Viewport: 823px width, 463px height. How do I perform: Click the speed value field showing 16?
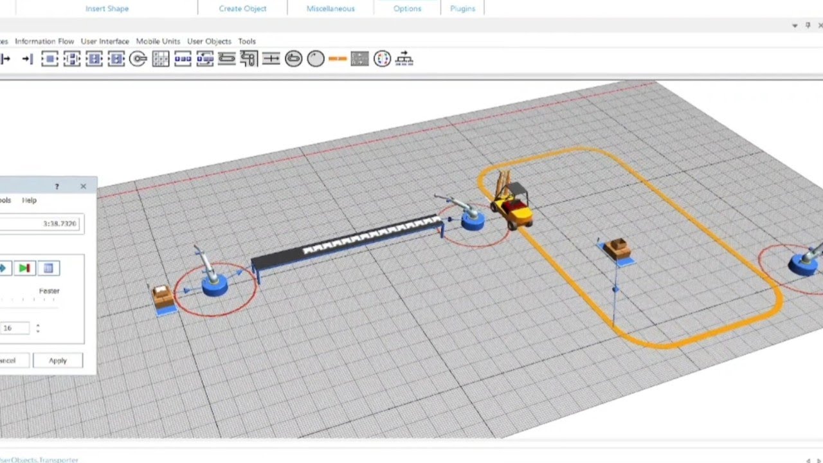point(15,328)
